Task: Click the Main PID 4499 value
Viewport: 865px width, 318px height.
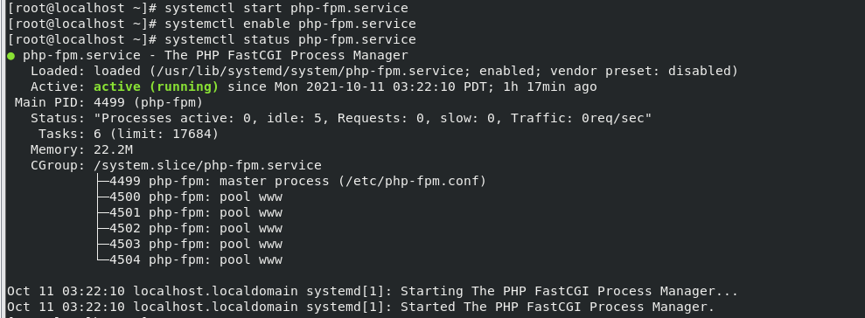Action: (109, 102)
